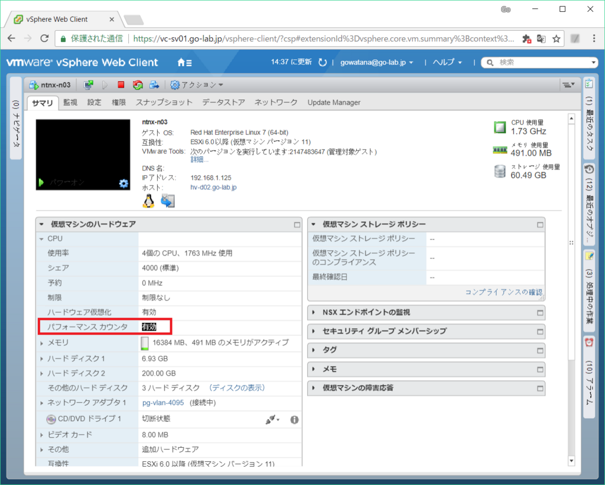Viewport: 605px width, 485px height.
Task: Open the recent tasks sidebar icon
Action: (x=589, y=83)
